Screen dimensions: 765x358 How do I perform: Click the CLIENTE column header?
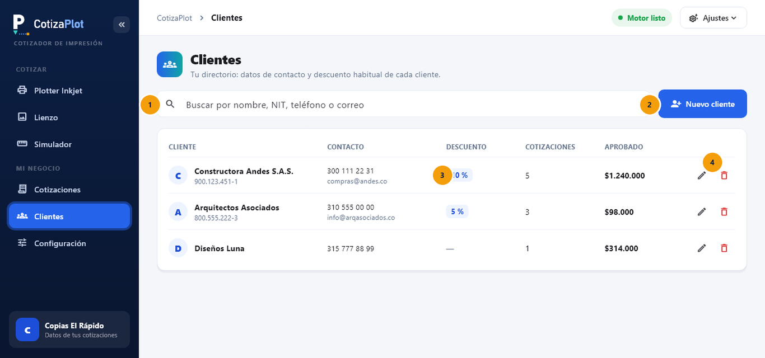(183, 147)
